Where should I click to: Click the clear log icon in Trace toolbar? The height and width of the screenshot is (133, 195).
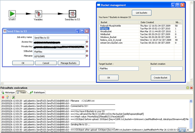point(7,97)
